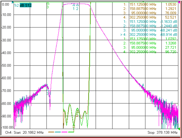Screen dimensions: 182x138
Task: Click the Start 20.1862 MHz frequency field
Action: point(24,132)
